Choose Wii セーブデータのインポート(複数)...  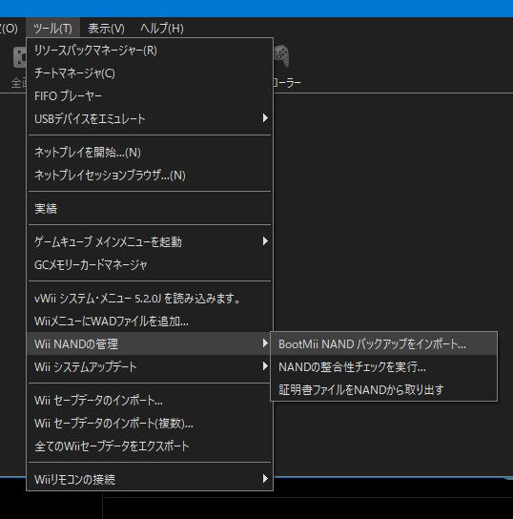(x=150, y=424)
